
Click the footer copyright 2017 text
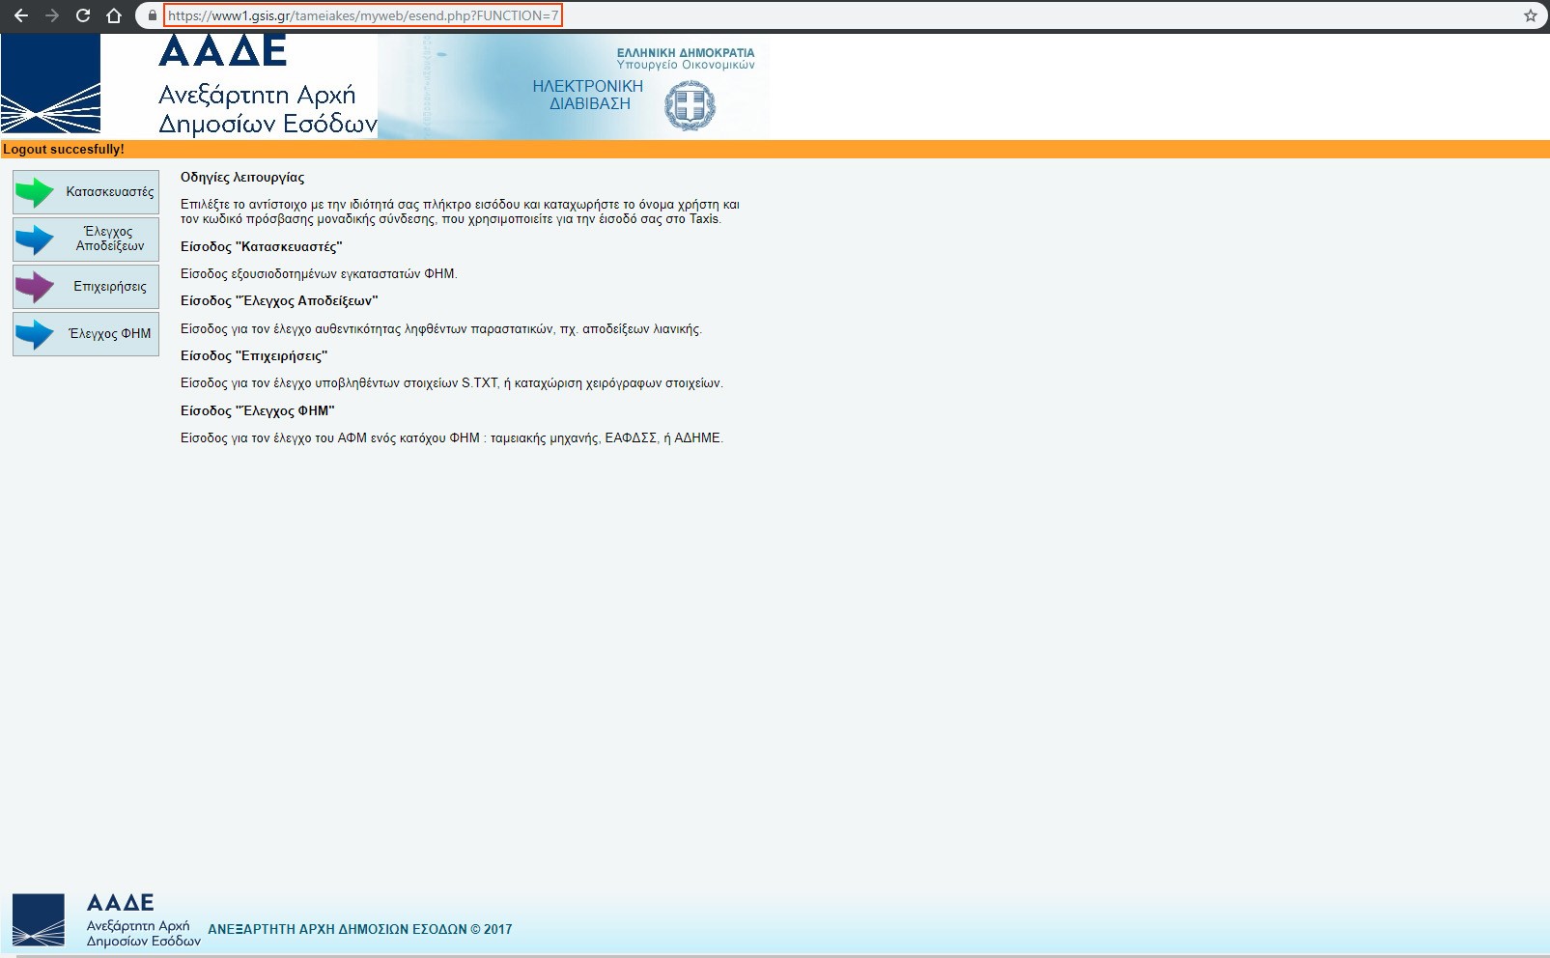359,929
